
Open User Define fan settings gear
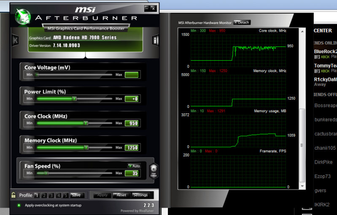click(x=154, y=171)
